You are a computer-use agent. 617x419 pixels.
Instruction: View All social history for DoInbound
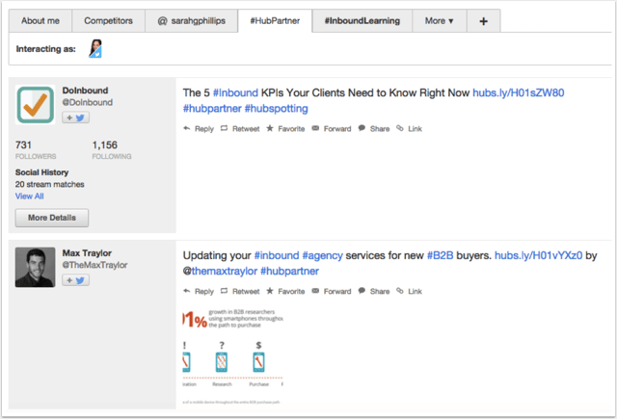pos(29,196)
